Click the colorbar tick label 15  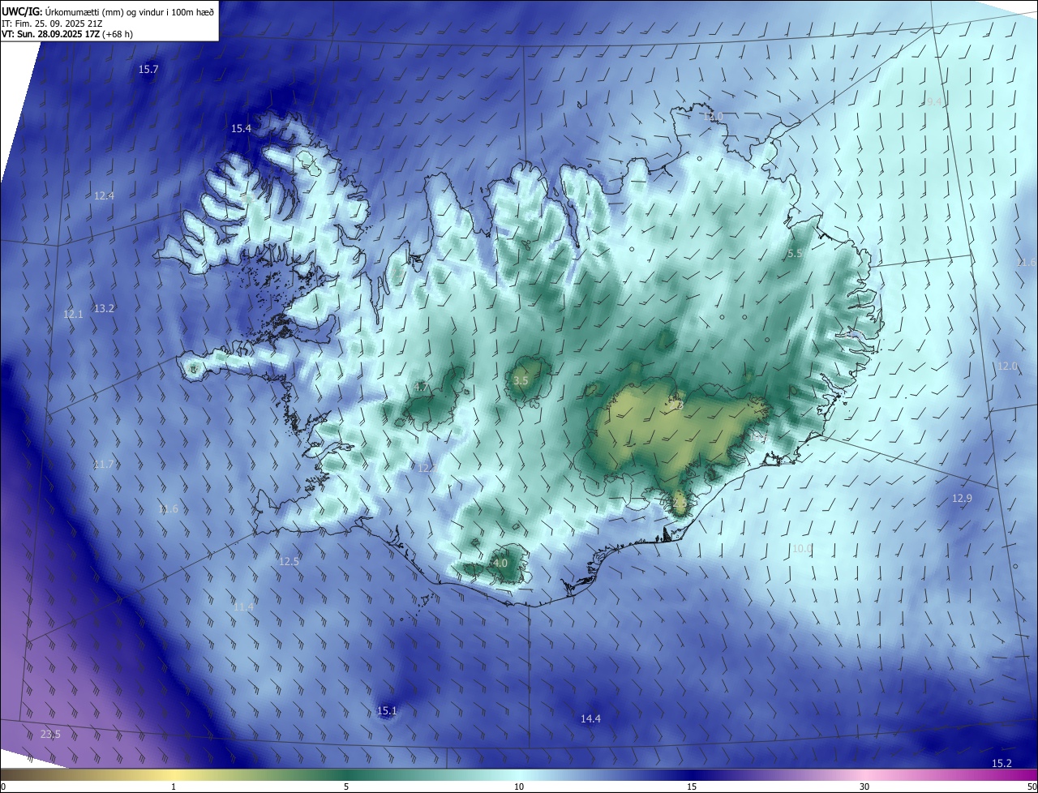tap(692, 787)
